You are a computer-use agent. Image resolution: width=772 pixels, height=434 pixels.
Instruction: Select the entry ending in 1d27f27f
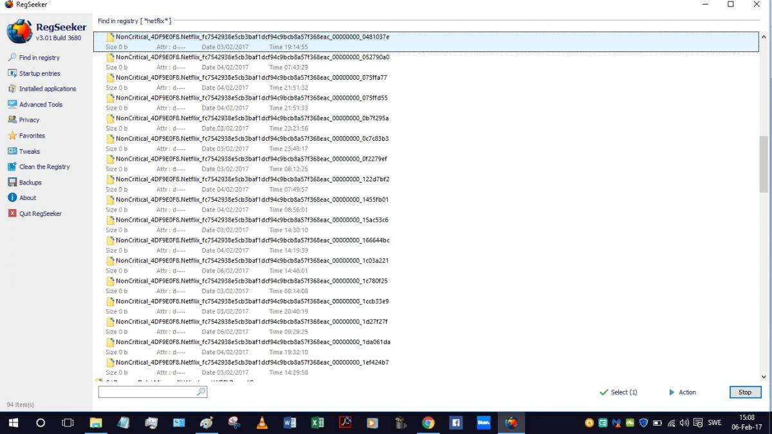(x=427, y=327)
